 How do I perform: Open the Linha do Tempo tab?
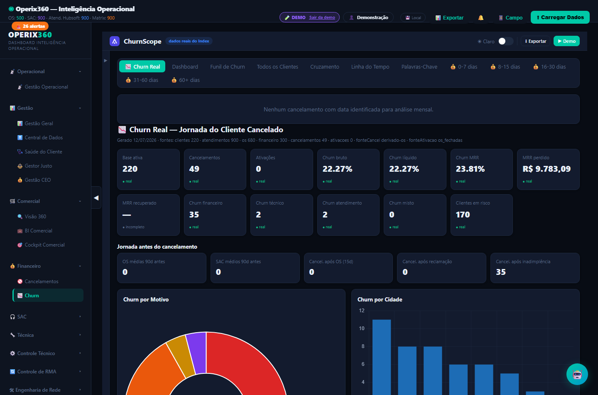pos(370,67)
